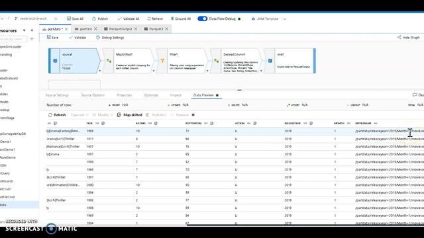Click the plus after source1 node
The width and height of the screenshot is (424, 238).
pyautogui.click(x=100, y=71)
